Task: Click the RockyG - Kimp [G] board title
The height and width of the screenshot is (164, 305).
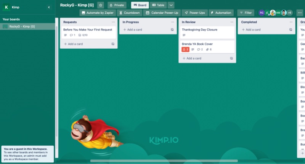Action: click(77, 5)
